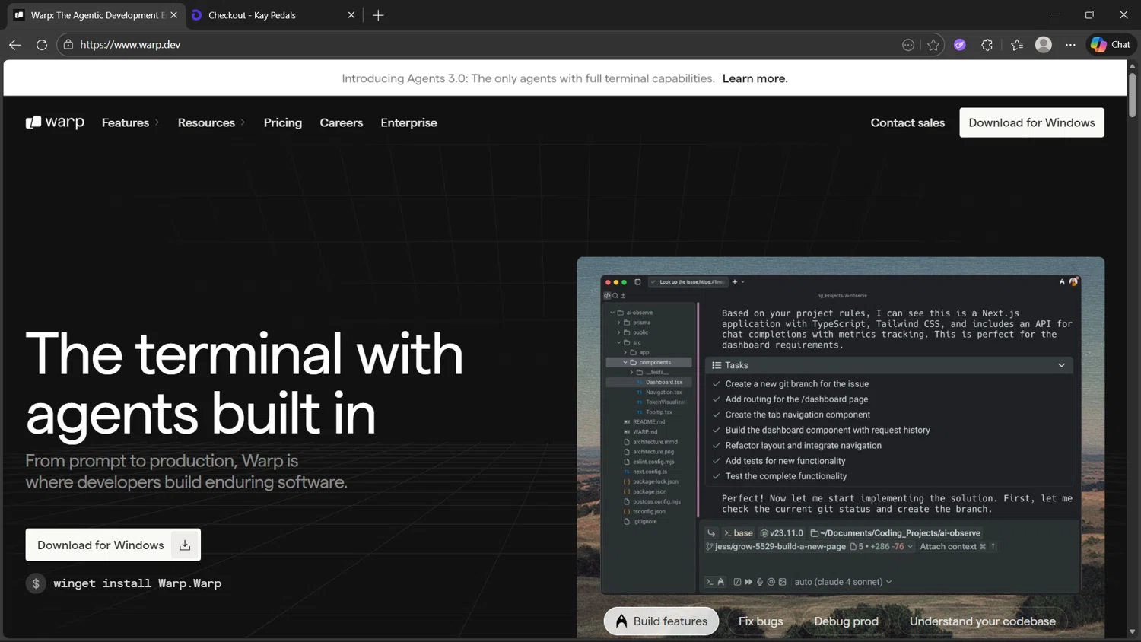Click the v23.11.0 node version chip
Viewport: 1141px width, 642px height.
781,533
